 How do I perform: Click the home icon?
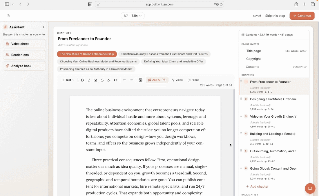[x=8, y=16]
